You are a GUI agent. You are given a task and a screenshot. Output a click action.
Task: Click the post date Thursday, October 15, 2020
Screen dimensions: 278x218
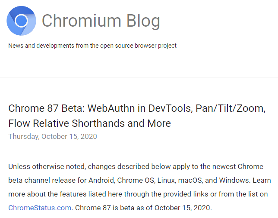pos(53,137)
